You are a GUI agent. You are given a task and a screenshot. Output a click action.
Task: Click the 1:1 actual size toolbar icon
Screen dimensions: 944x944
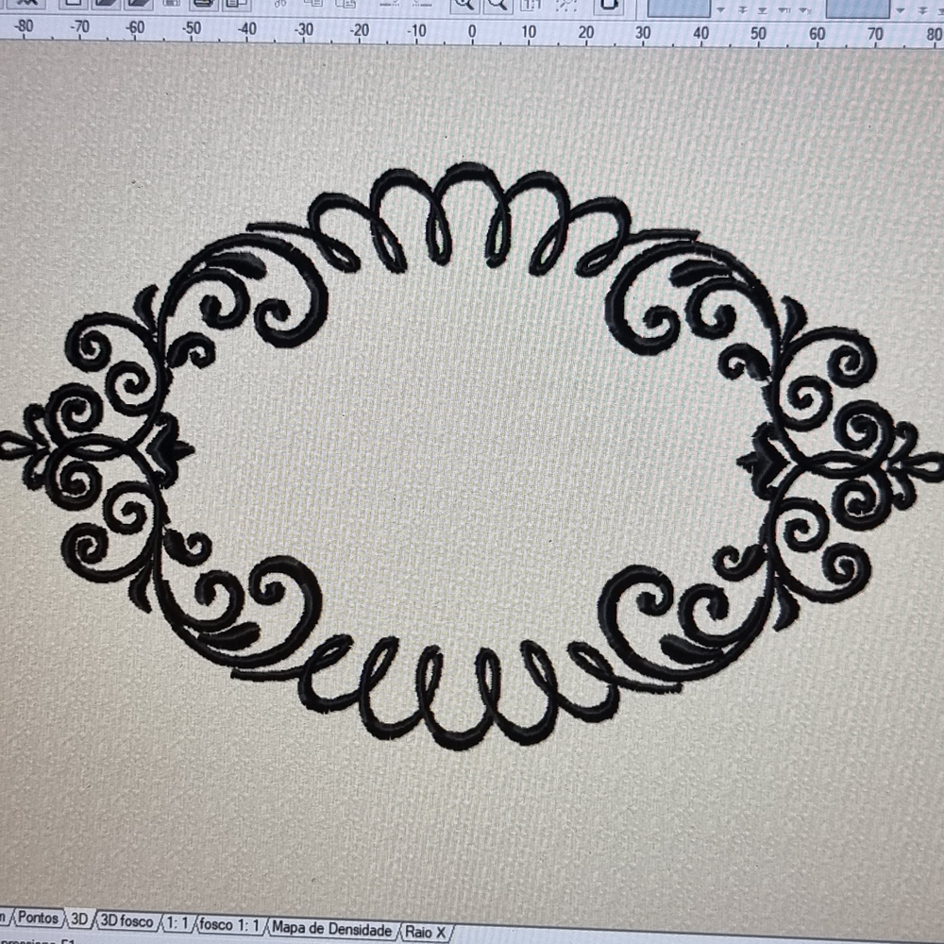(531, 5)
